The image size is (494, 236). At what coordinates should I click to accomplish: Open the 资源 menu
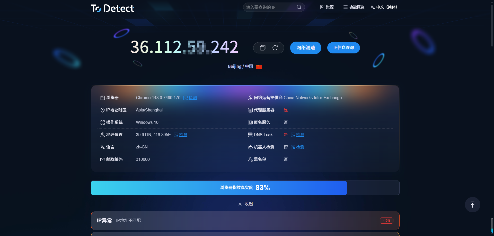(327, 7)
